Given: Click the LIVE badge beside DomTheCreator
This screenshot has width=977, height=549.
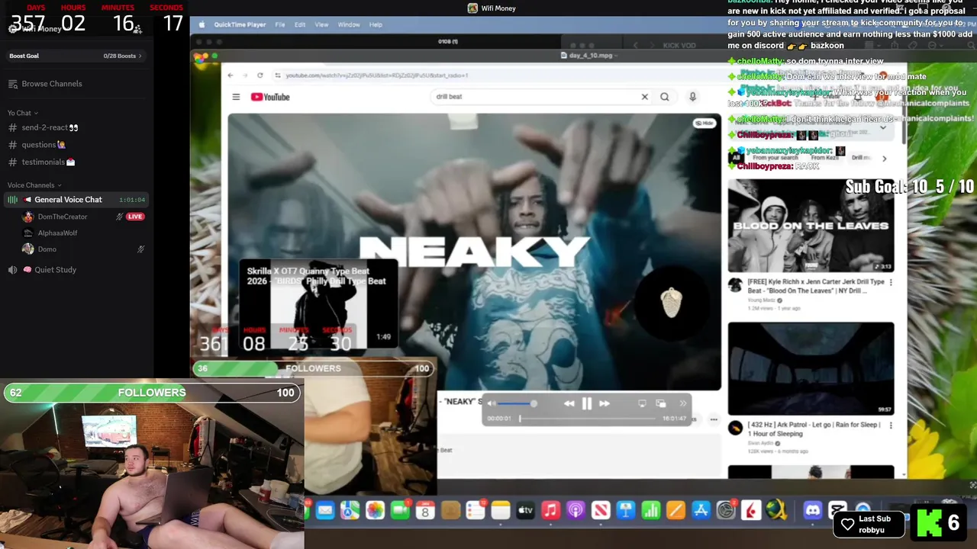Looking at the screenshot, I should [135, 217].
